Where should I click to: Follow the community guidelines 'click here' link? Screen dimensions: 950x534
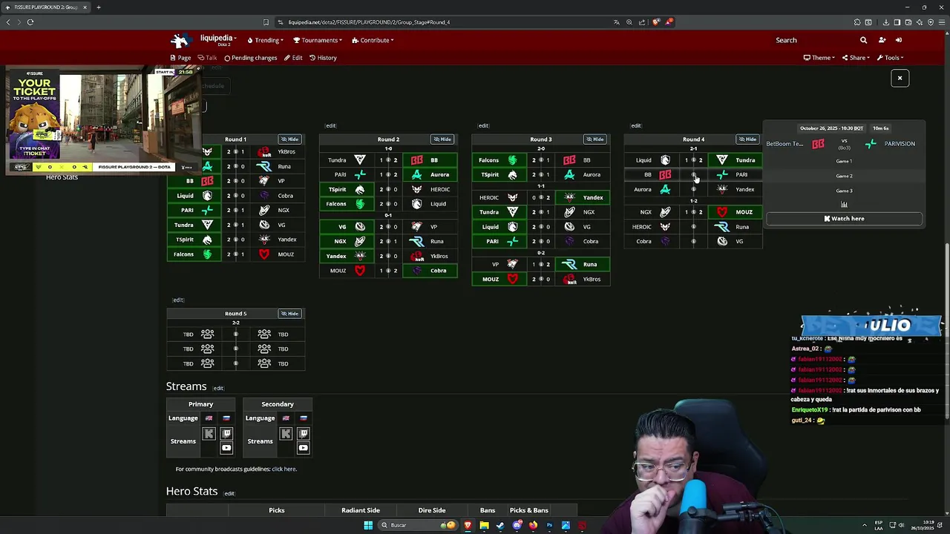point(284,469)
